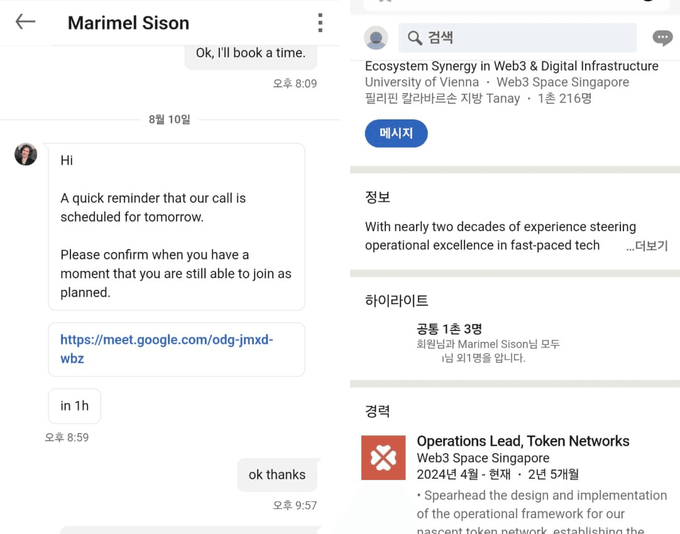Viewport: 680px width, 534px height.
Task: Open own profile avatar icon beside search
Action: tap(376, 38)
